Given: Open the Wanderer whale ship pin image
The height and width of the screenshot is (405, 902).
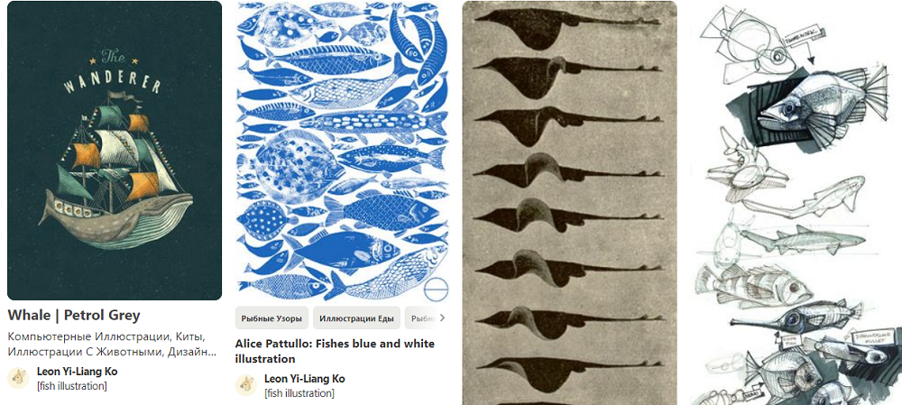Looking at the screenshot, I should [115, 151].
